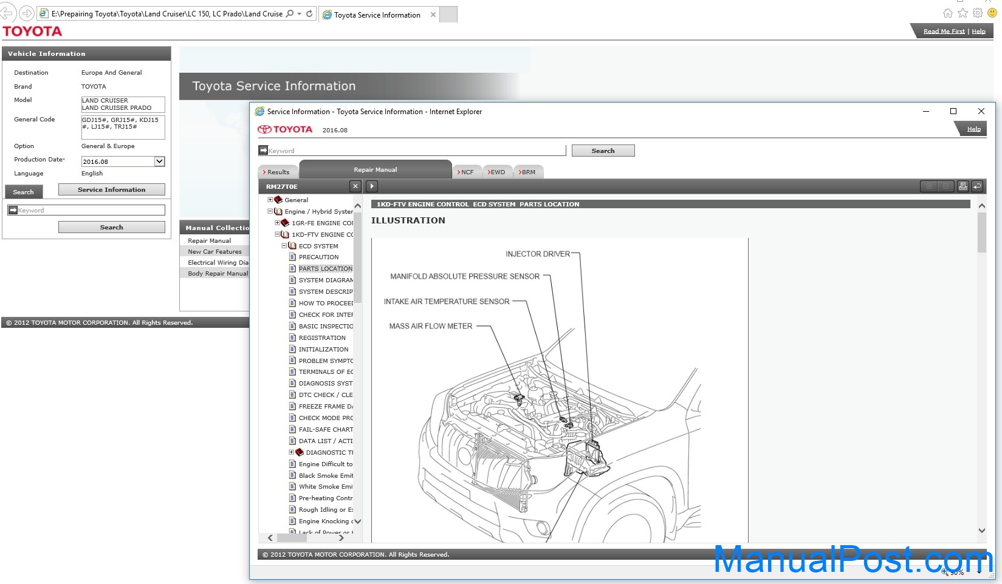Click the smiley feedback icon
The image size is (1002, 584).
(993, 13)
